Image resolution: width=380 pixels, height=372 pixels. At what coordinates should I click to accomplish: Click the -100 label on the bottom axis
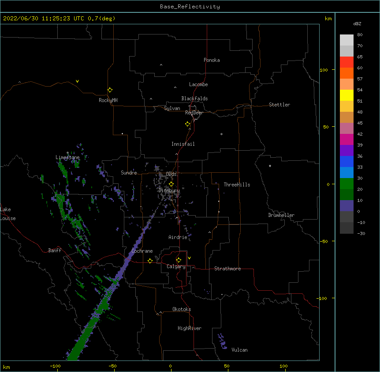55,366
